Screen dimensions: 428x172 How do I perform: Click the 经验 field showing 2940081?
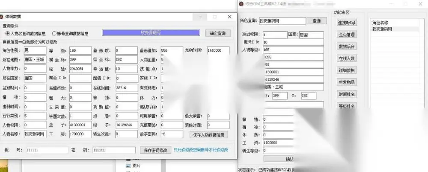click(x=80, y=69)
